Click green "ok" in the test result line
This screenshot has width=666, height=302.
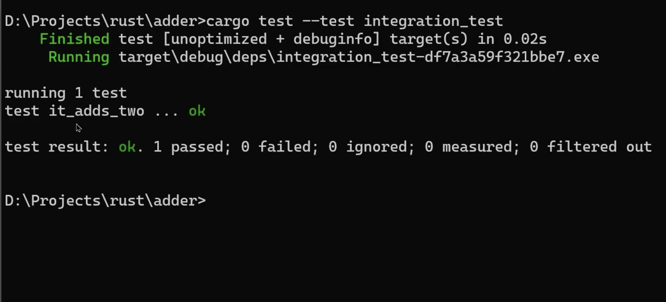point(127,147)
